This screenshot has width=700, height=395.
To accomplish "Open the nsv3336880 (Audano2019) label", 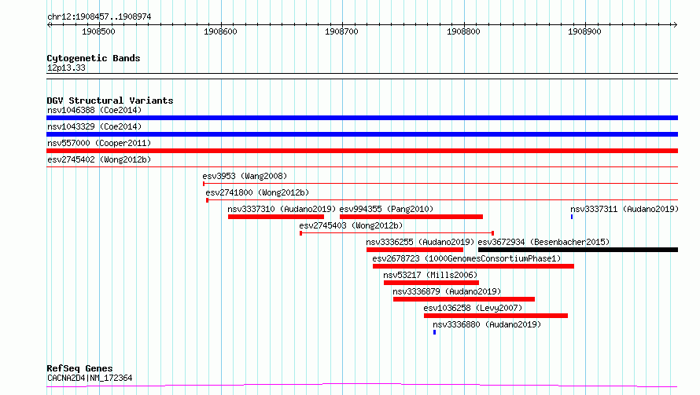I will tap(487, 324).
